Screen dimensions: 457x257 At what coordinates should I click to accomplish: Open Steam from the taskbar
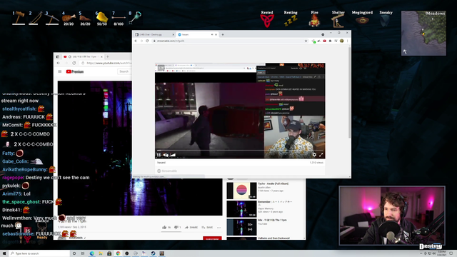pyautogui.click(x=153, y=253)
